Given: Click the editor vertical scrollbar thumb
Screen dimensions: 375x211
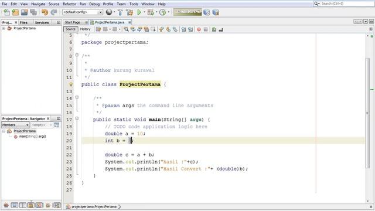Looking at the screenshot, I should point(367,113).
